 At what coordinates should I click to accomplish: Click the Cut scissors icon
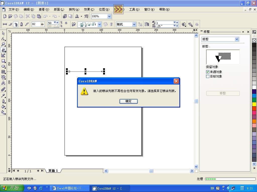click(28, 16)
